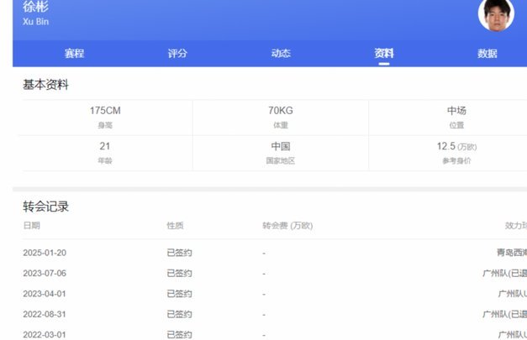527x340 pixels.
Task: Click 已签约 in the 2022-08-31 row
Action: pyautogui.click(x=180, y=314)
